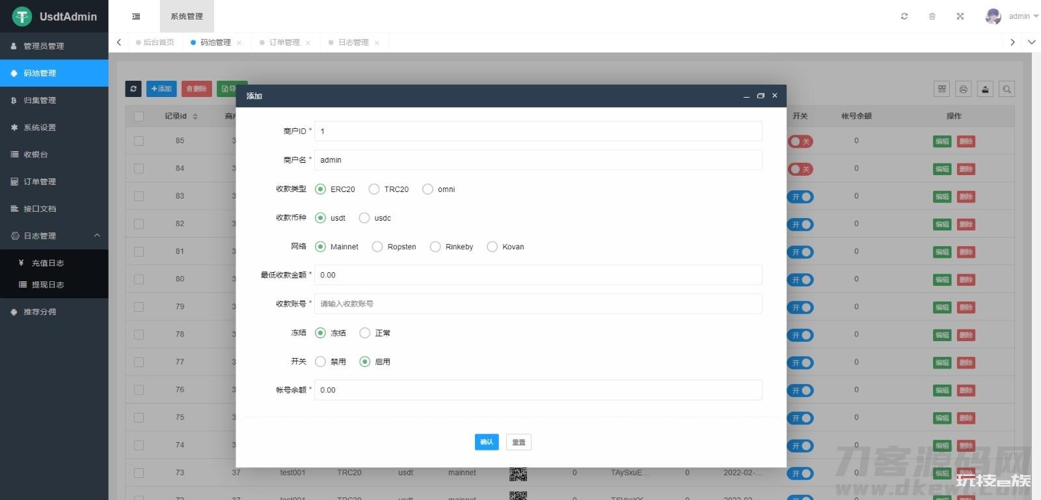1041x500 pixels.
Task: Open the 系统管理 top menu
Action: (187, 16)
